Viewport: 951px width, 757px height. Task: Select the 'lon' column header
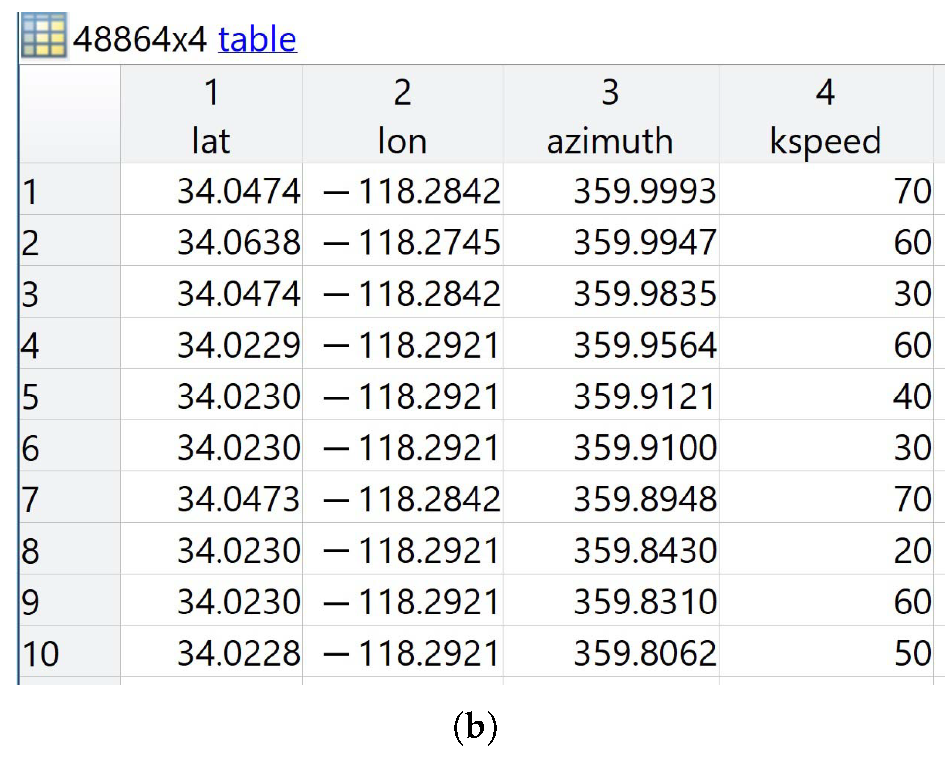pos(402,142)
